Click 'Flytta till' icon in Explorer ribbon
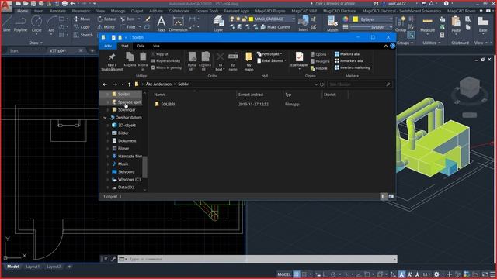The height and width of the screenshot is (279, 497). point(192,62)
